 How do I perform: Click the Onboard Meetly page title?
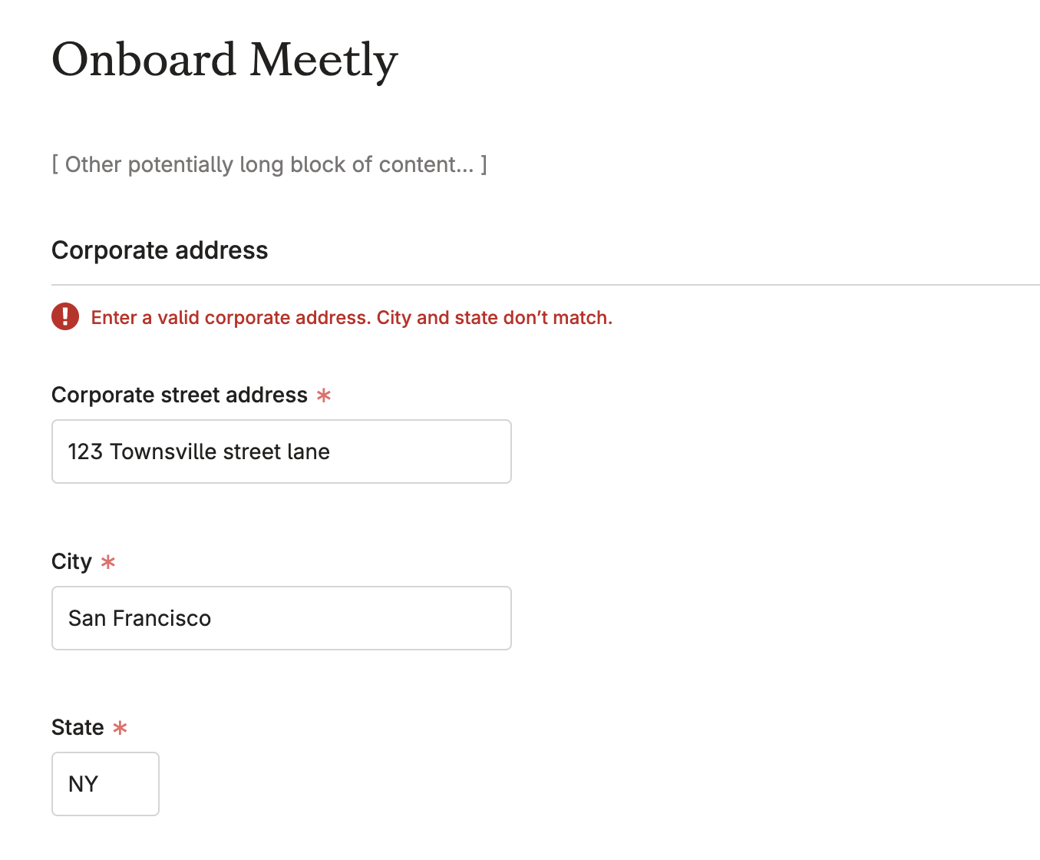click(x=224, y=59)
